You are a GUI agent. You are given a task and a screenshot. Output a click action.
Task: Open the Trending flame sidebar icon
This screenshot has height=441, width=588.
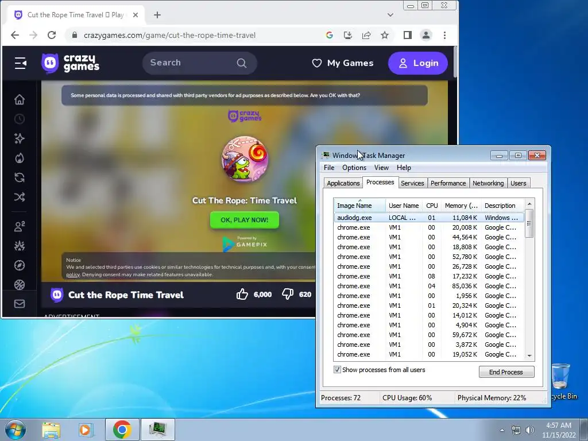(20, 158)
